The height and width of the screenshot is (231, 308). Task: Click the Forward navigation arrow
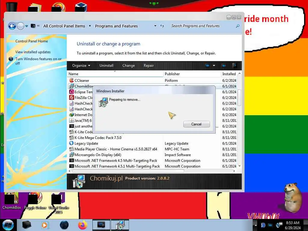20,26
